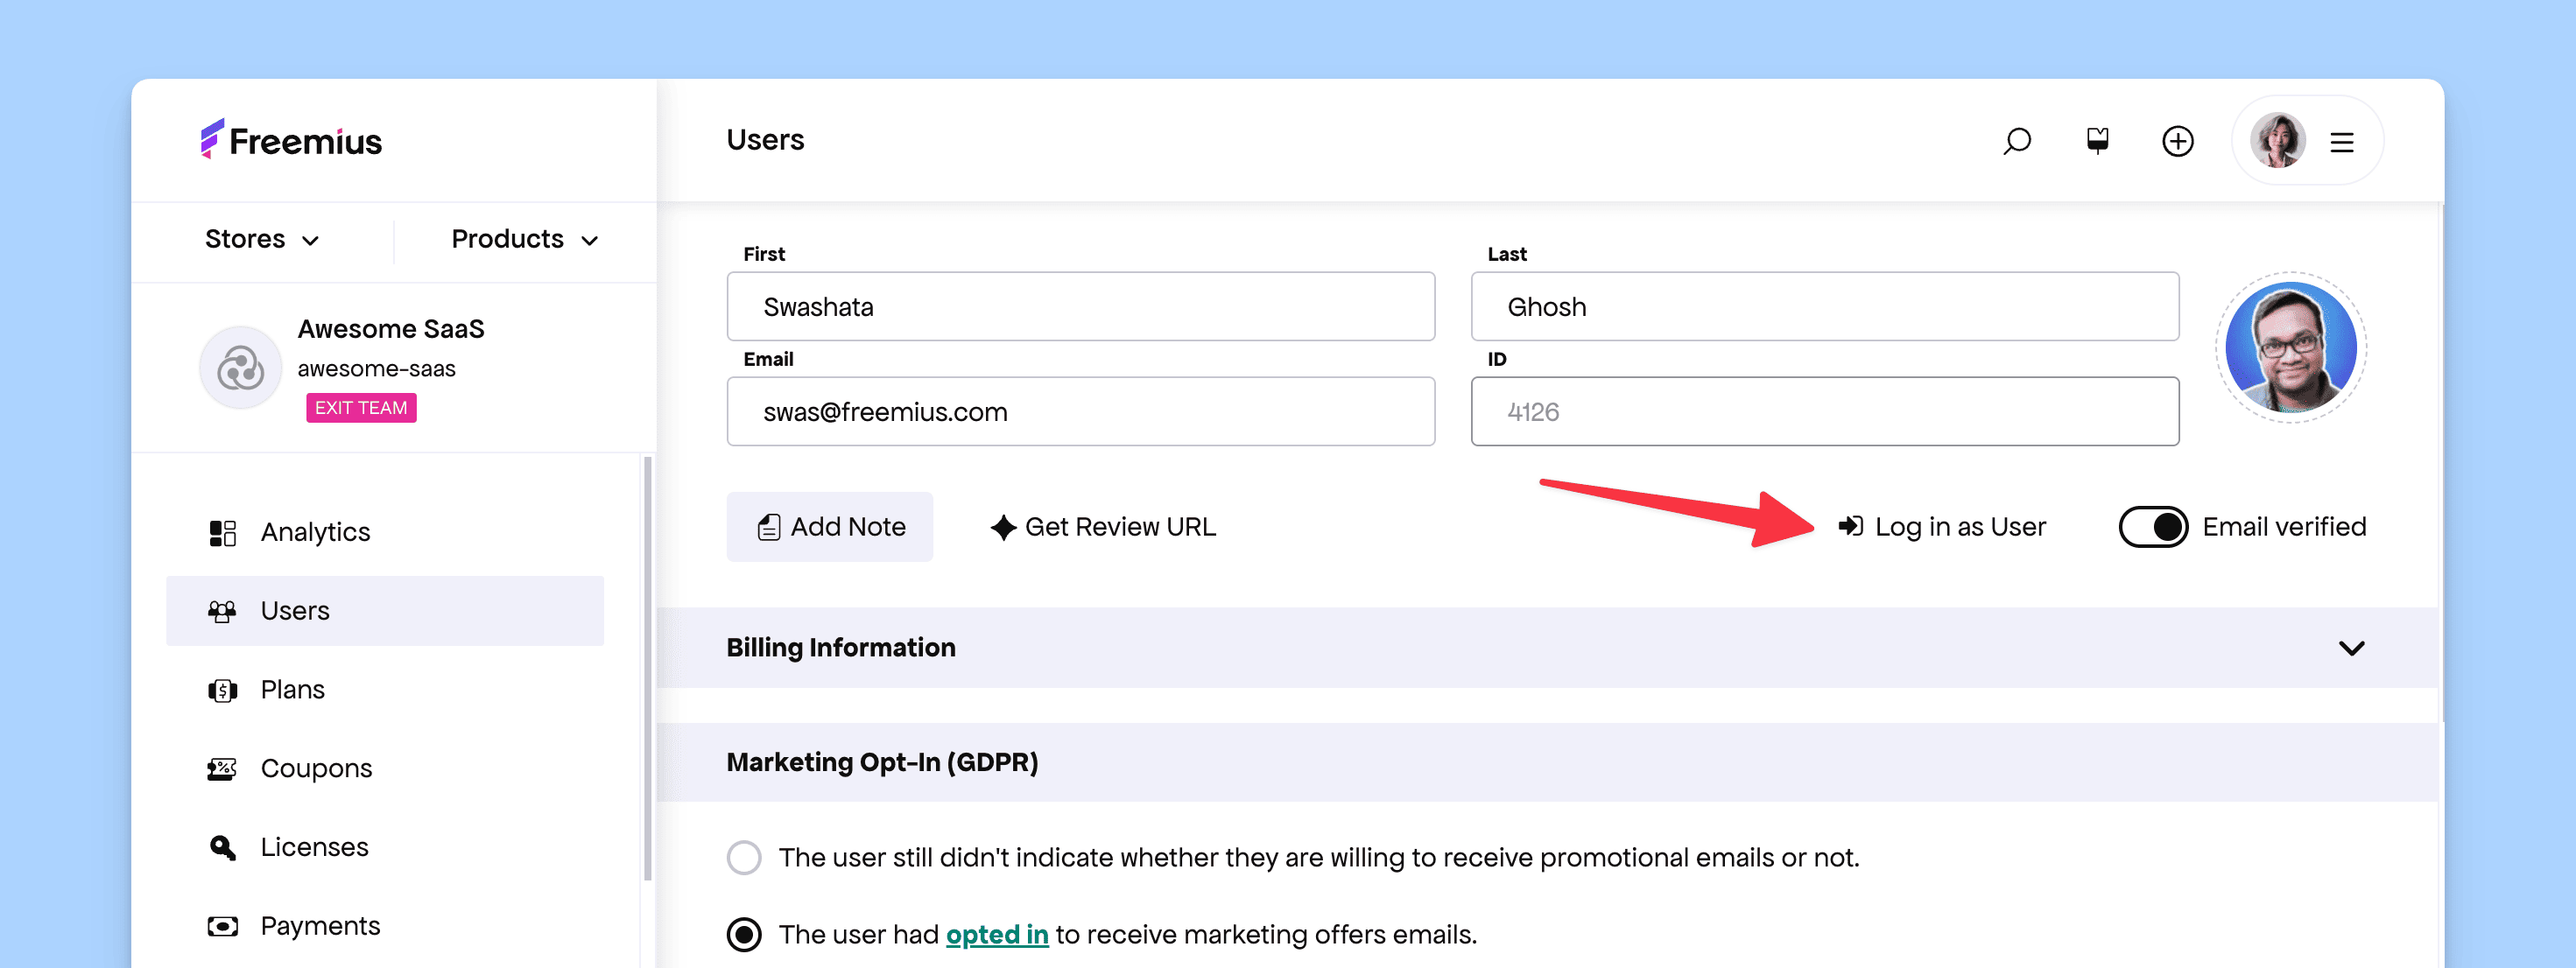Click the Plans sidebar icon
The height and width of the screenshot is (968, 2576).
tap(222, 690)
